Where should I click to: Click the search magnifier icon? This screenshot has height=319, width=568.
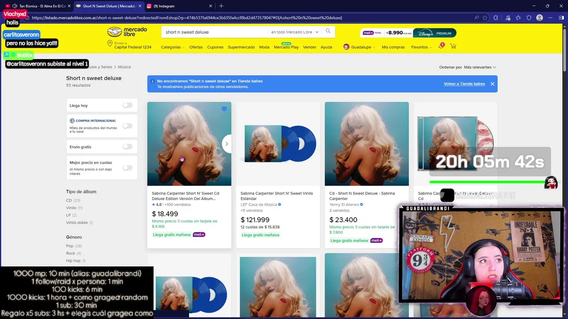click(328, 31)
